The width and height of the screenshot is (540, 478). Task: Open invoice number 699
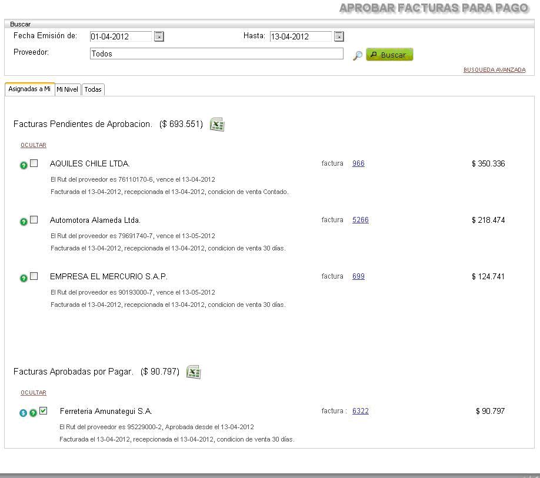pyautogui.click(x=358, y=276)
